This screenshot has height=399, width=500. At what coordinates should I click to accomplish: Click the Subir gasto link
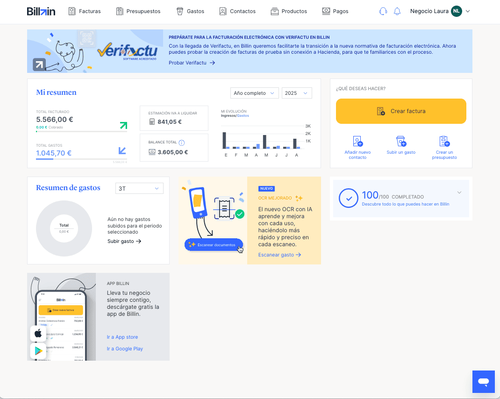tap(124, 242)
